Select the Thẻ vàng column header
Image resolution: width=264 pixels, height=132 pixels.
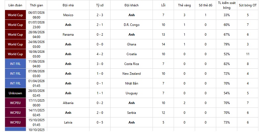pyautogui.click(x=184, y=5)
